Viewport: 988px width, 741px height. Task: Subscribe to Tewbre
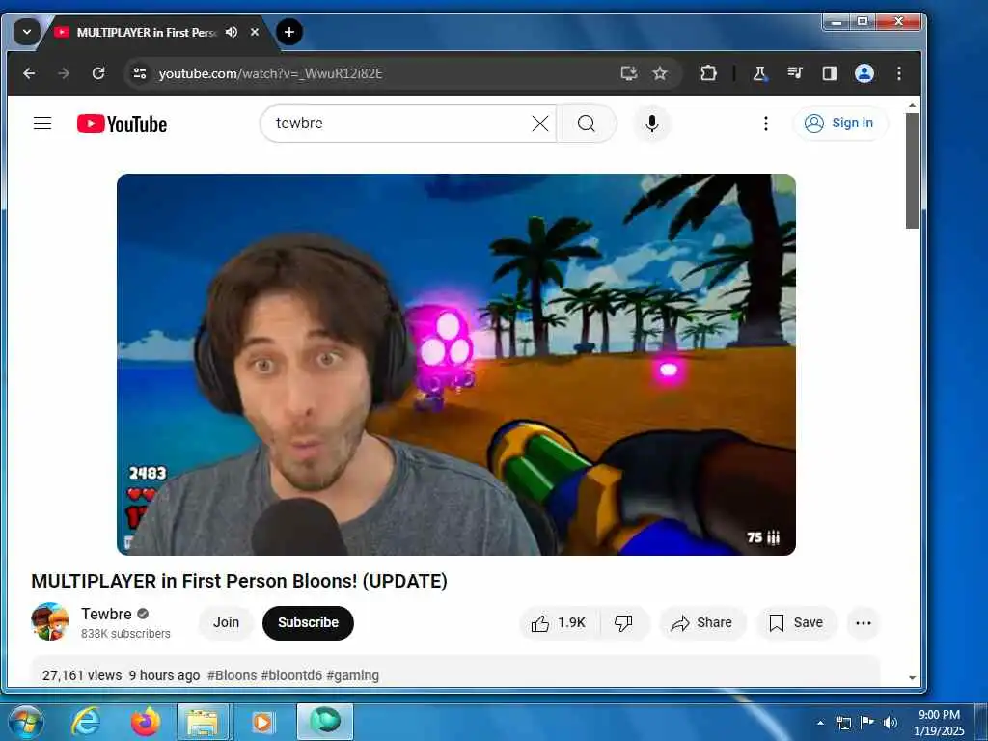click(308, 622)
